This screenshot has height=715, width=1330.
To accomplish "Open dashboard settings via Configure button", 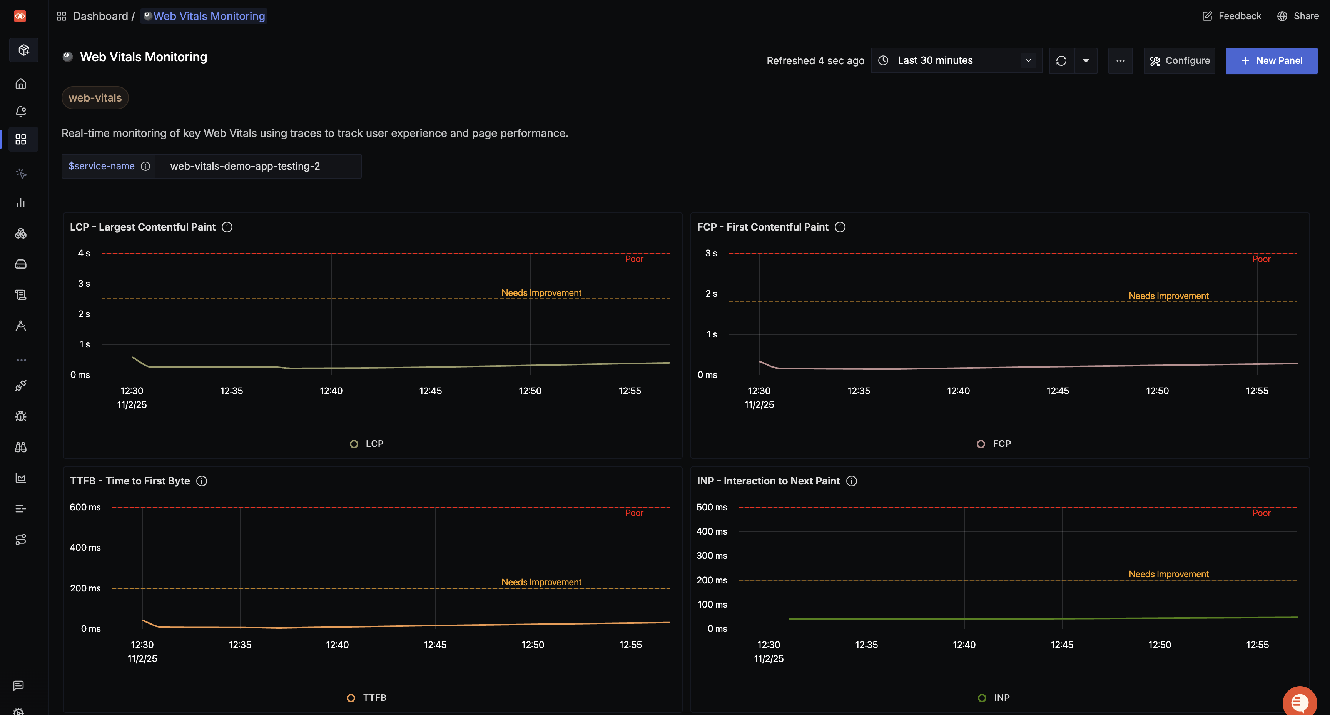I will [x=1179, y=60].
